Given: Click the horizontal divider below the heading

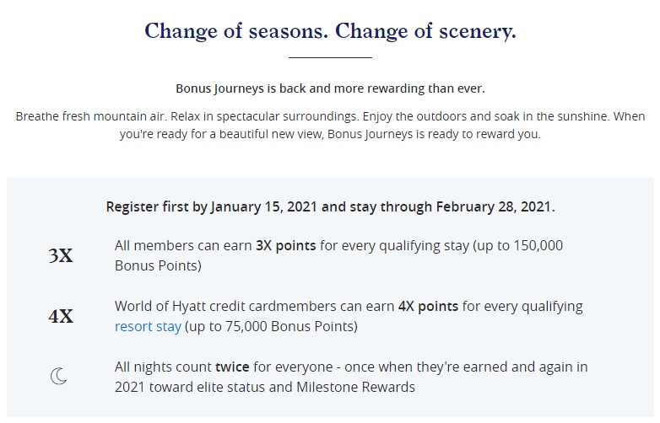Looking at the screenshot, I should [x=330, y=57].
